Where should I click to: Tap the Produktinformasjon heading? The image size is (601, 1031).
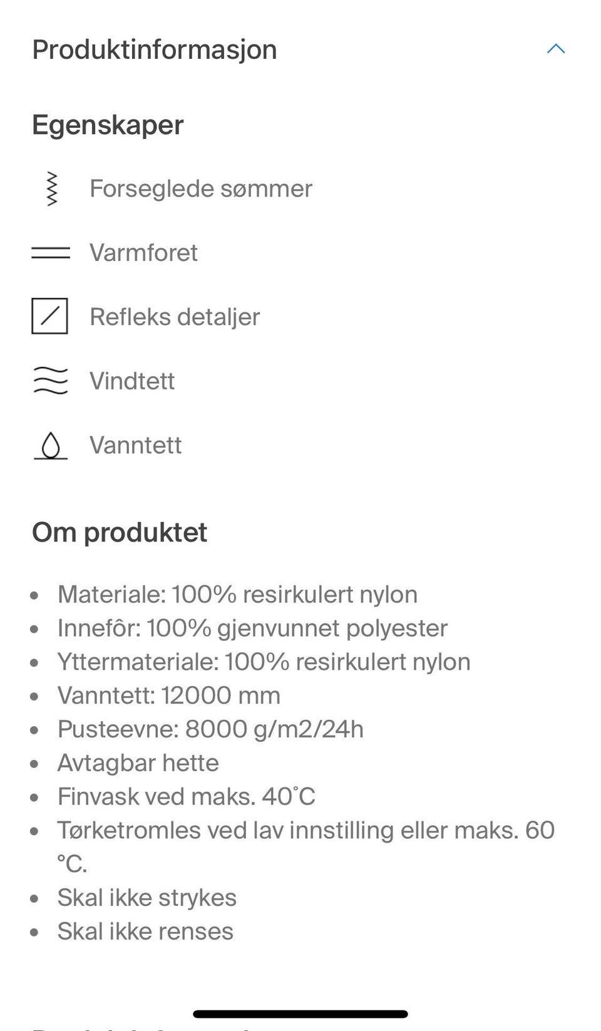point(155,49)
